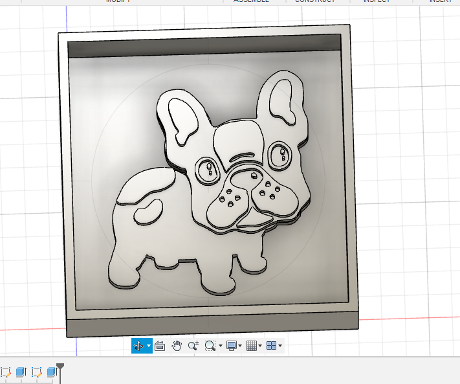Viewport: 460px width, 384px height.
Task: Open the Display Settings dropdown arrow
Action: point(240,346)
